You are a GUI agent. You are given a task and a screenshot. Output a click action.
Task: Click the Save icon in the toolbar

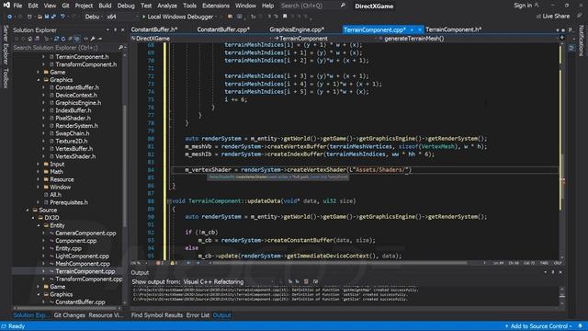[x=47, y=17]
